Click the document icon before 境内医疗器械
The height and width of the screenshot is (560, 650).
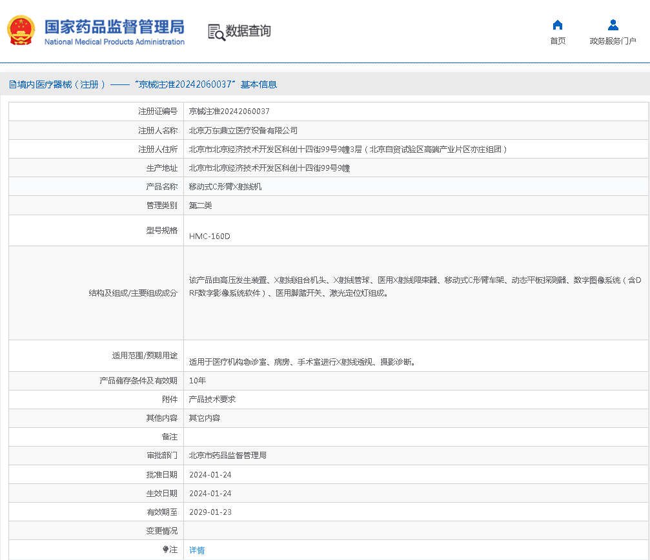(x=12, y=84)
